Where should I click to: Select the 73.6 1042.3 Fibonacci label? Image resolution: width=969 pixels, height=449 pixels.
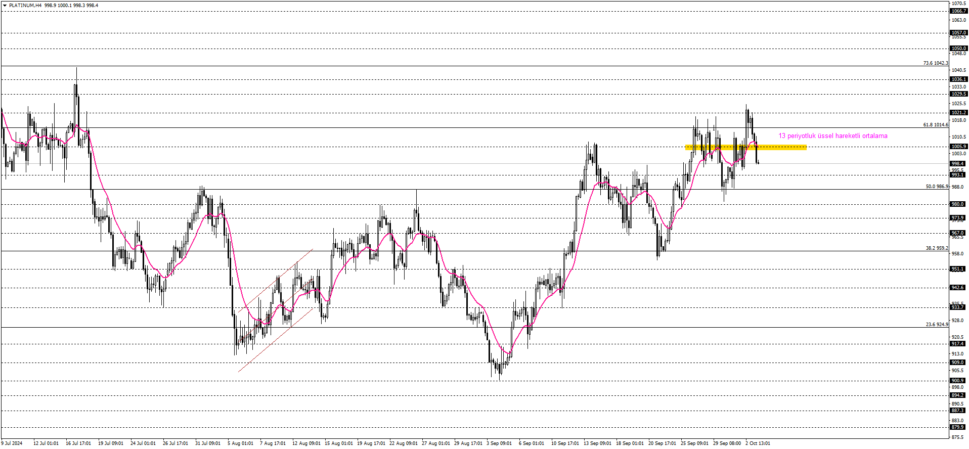935,63
